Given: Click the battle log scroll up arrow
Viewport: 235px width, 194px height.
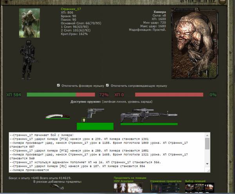Looking at the screenshot, I should [x=207, y=135].
